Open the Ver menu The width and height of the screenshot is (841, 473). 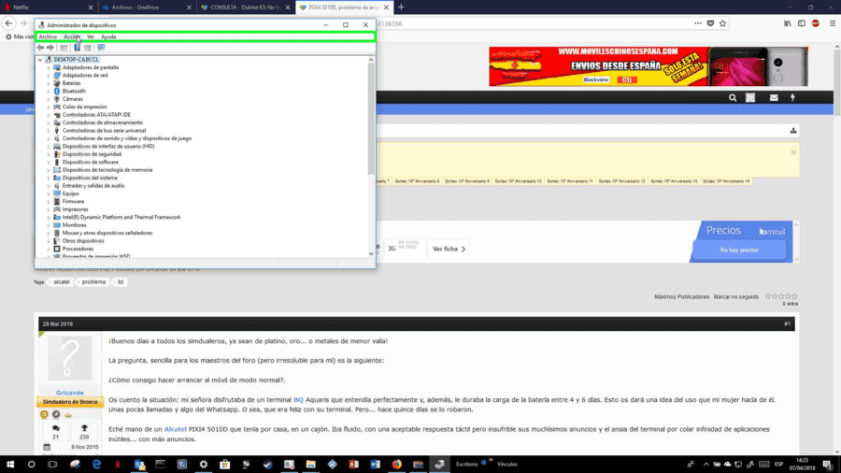(x=91, y=36)
